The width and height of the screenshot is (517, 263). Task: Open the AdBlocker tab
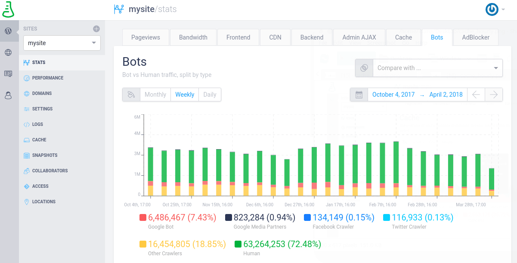tap(475, 37)
